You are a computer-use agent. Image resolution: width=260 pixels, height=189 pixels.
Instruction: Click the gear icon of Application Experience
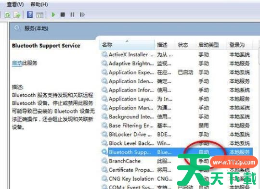(104, 72)
